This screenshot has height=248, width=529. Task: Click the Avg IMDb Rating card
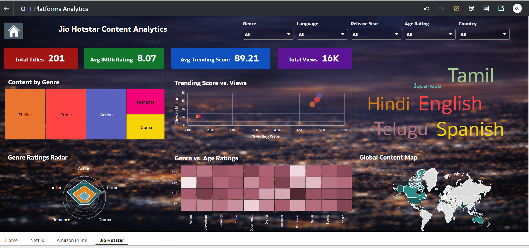pyautogui.click(x=124, y=58)
